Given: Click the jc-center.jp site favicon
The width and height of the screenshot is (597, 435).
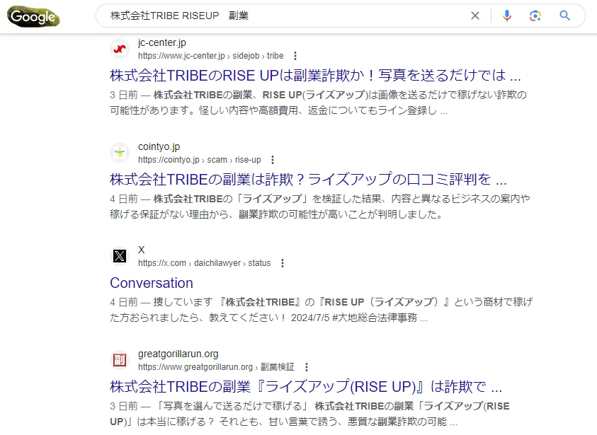Looking at the screenshot, I should (120, 49).
